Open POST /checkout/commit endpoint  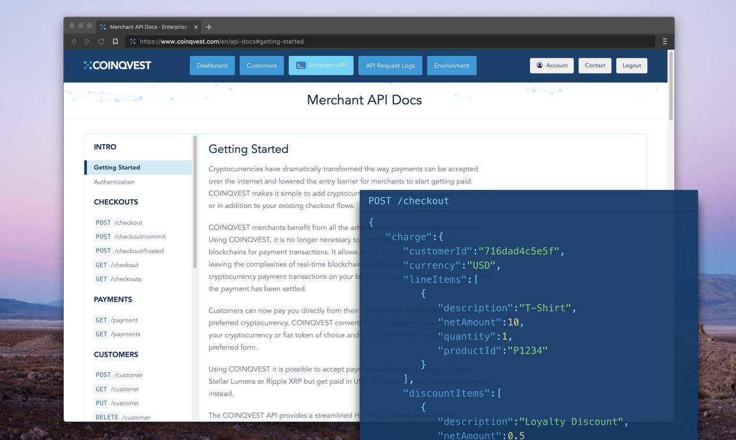coord(130,236)
